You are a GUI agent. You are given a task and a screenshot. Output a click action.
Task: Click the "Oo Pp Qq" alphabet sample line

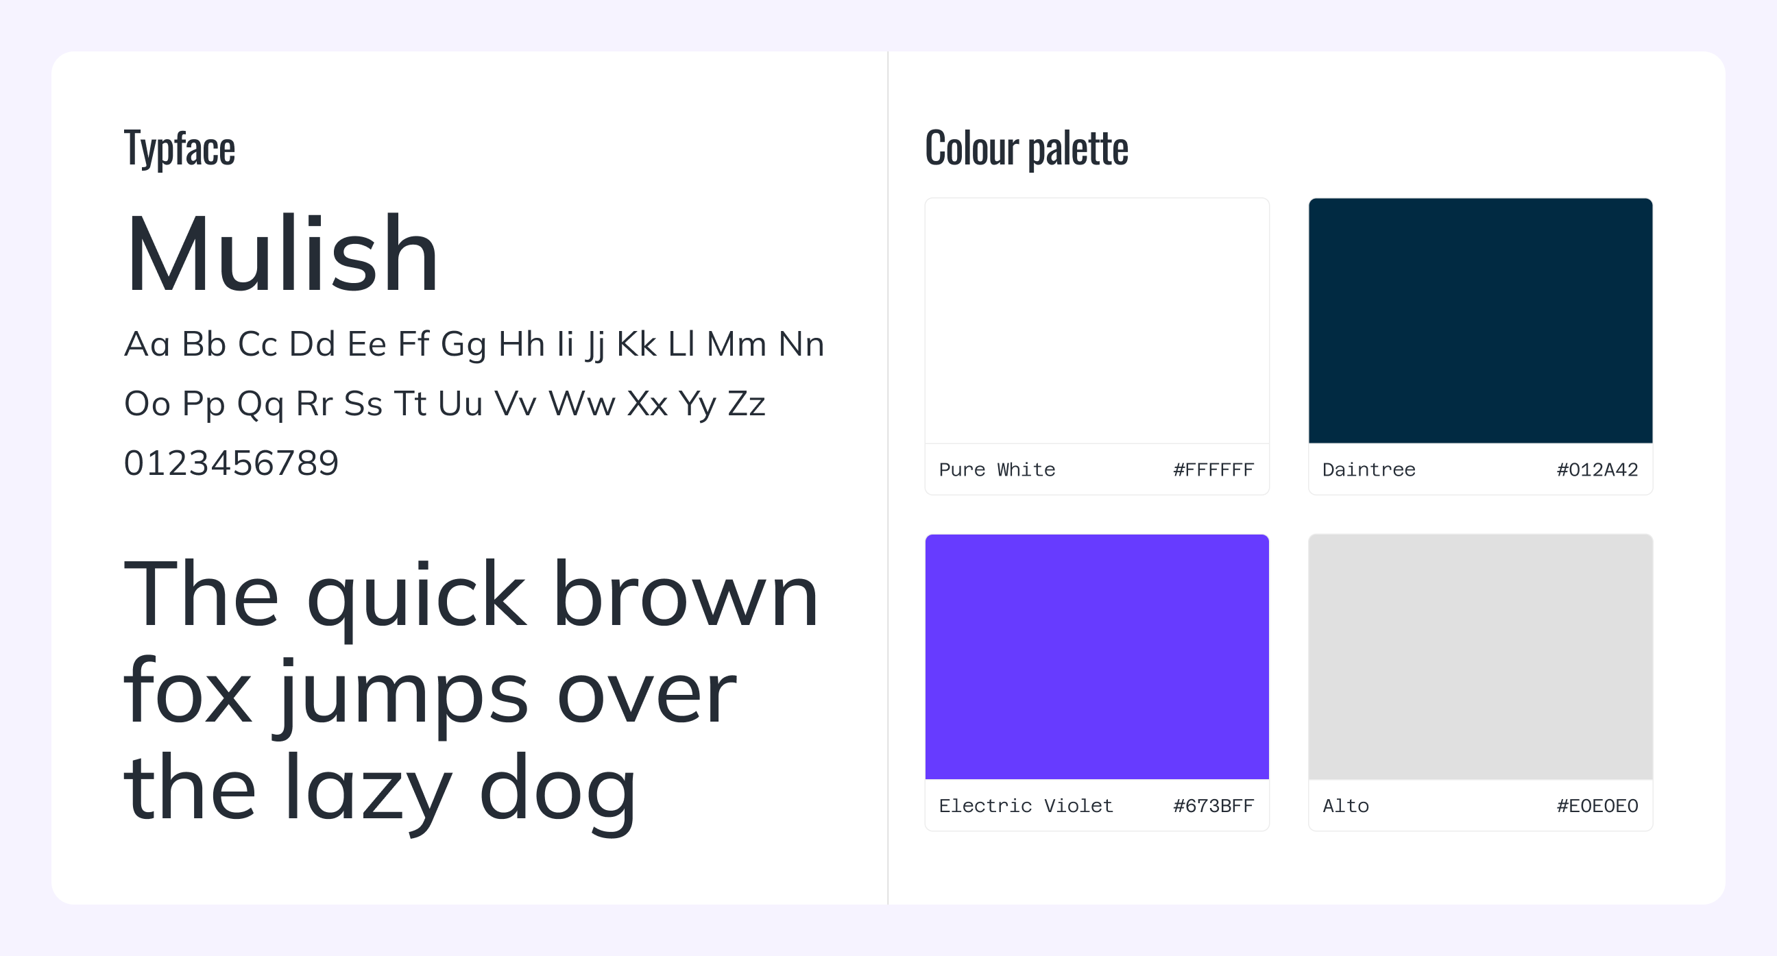point(444,404)
